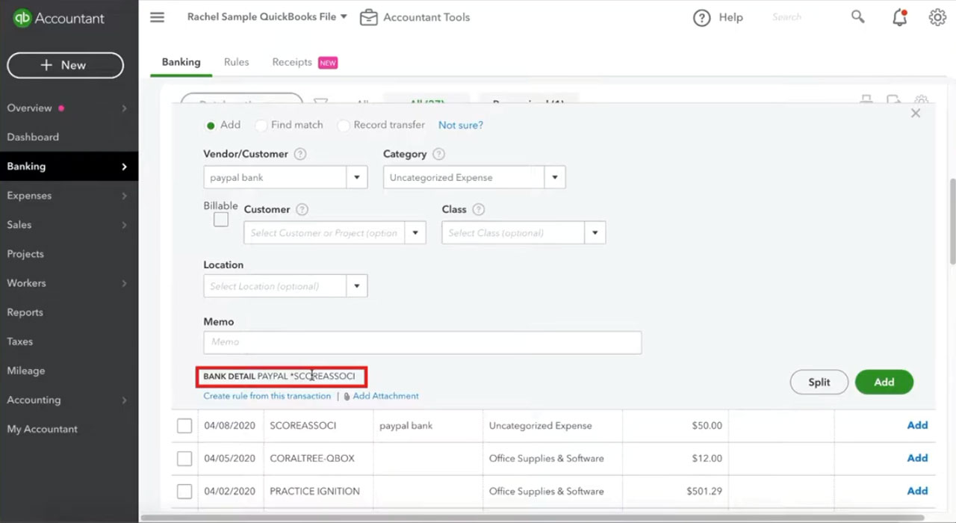Image resolution: width=956 pixels, height=523 pixels.
Task: Expand the Select Class dropdown arrow
Action: point(595,233)
